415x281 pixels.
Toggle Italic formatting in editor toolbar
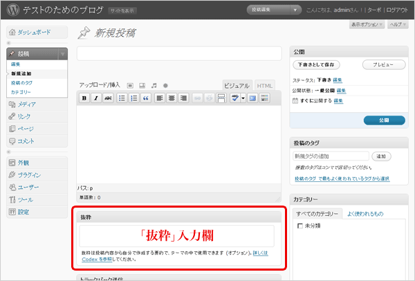(96, 98)
